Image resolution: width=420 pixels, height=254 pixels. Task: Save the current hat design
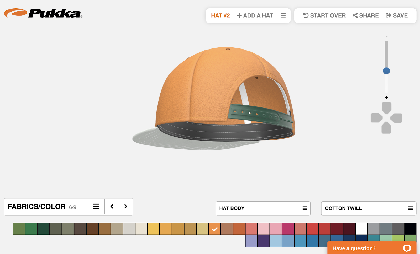click(396, 15)
